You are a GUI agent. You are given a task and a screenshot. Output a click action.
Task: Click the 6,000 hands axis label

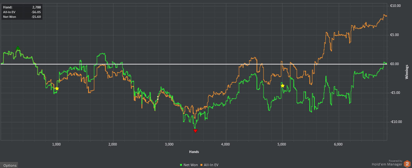(338, 144)
